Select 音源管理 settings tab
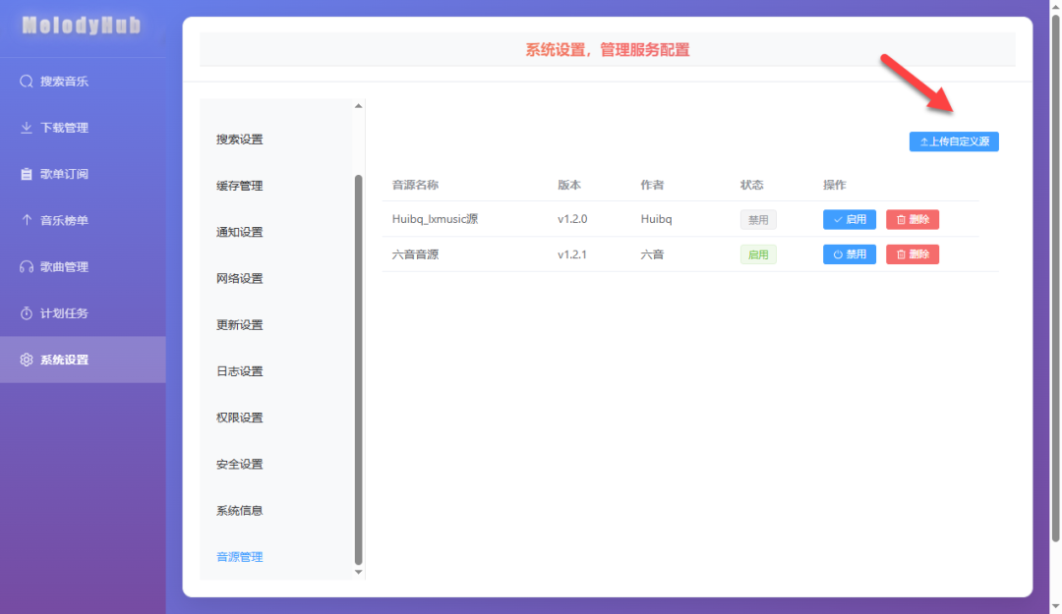Viewport: 1062px width, 614px height. (239, 556)
